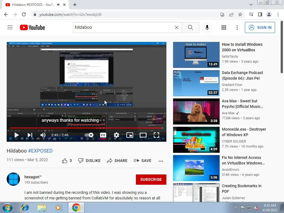This screenshot has width=284, height=213.
Task: Open Windows Explorer from the taskbar
Action: pos(42,207)
